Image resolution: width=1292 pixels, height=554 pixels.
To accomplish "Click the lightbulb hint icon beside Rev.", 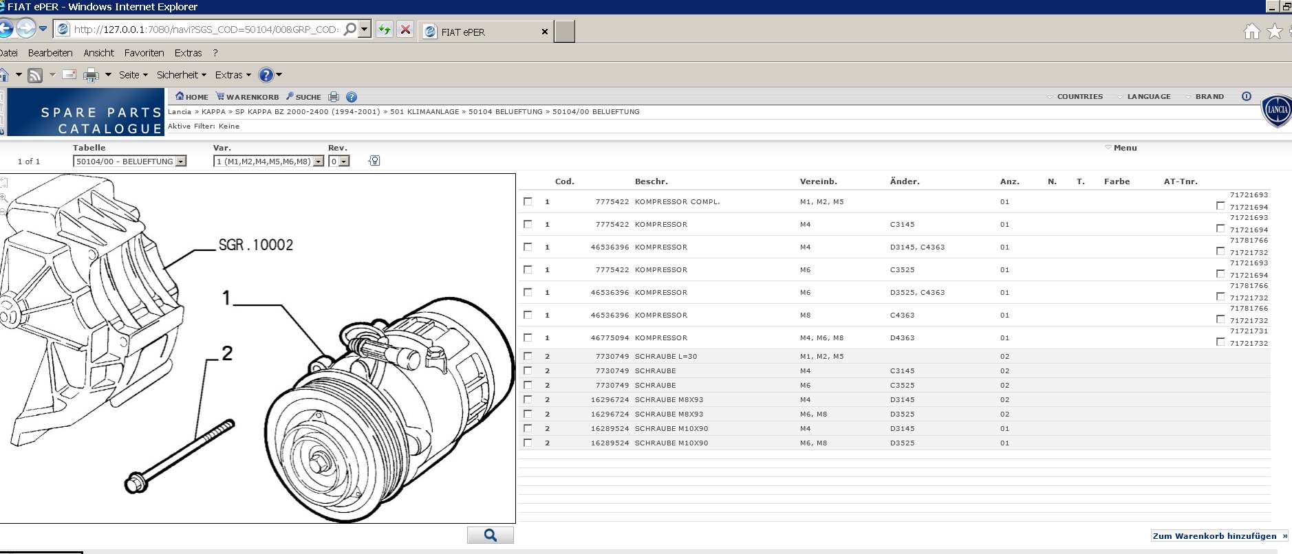I will 374,160.
